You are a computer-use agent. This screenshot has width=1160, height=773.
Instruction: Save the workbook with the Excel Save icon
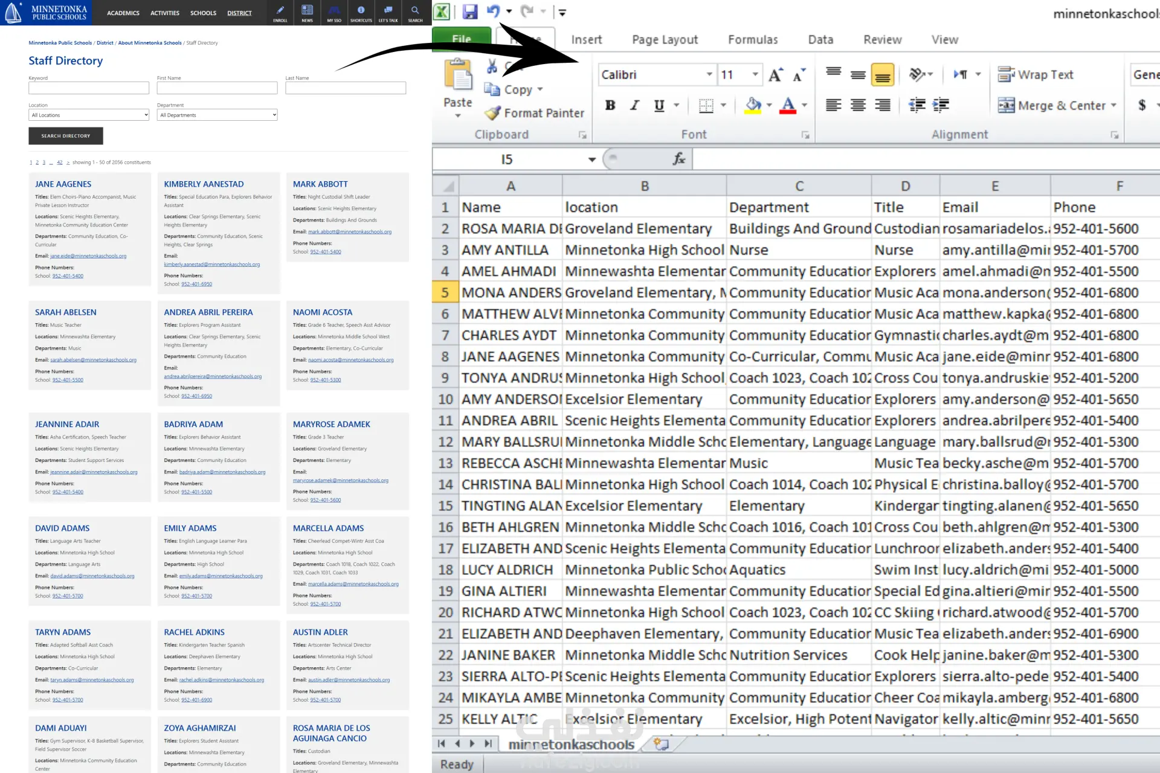pos(470,11)
